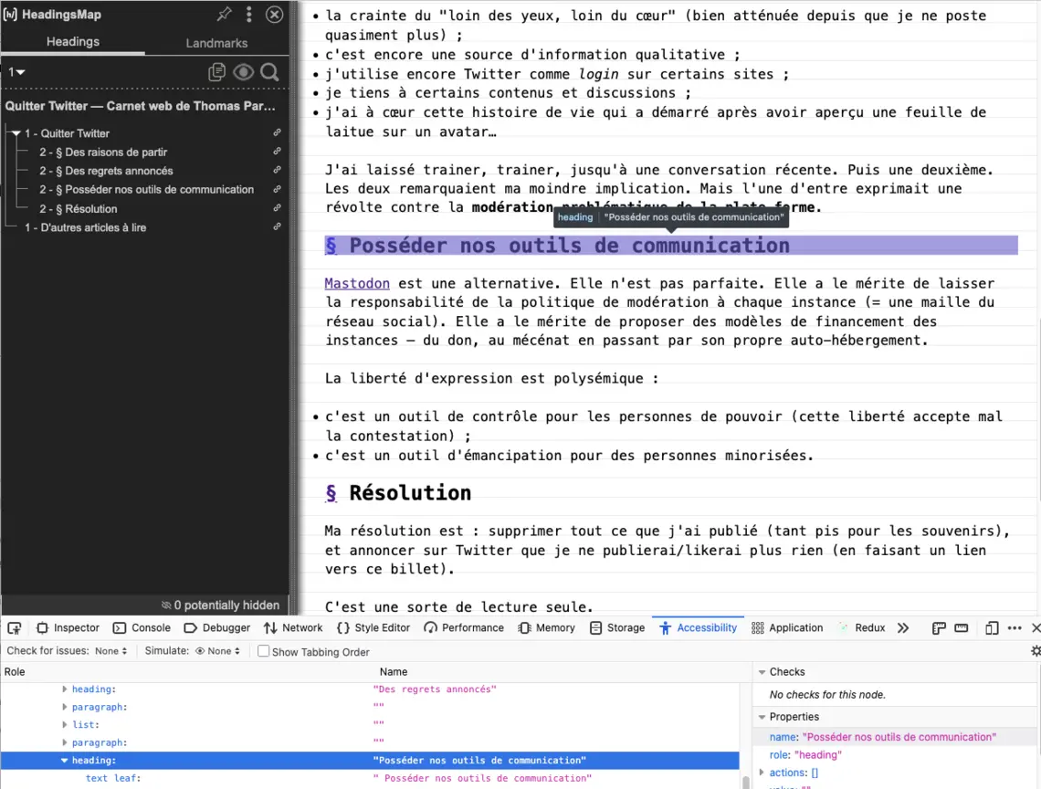Select Des raisons de partir heading entry
The width and height of the screenshot is (1041, 789).
click(103, 153)
